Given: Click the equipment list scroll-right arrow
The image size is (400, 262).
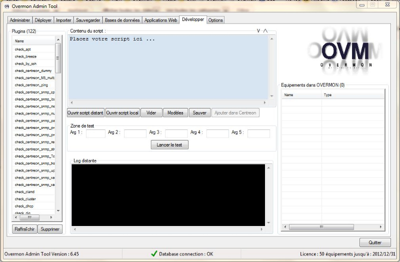Looking at the screenshot, I should 380,227.
